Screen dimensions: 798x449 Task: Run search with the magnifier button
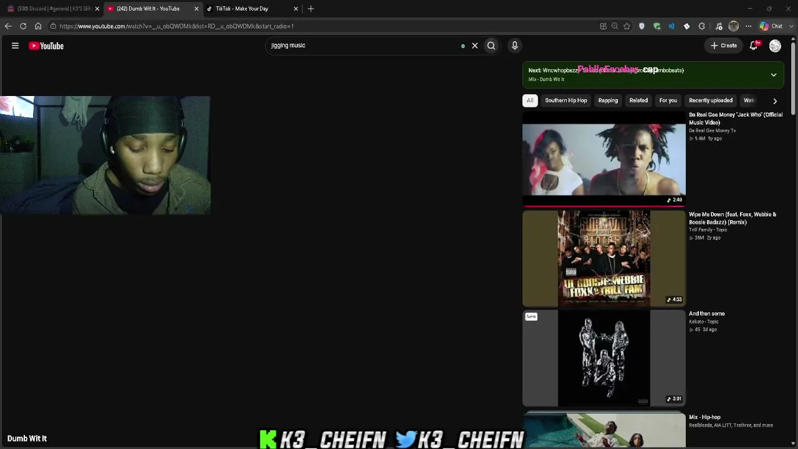pos(491,46)
